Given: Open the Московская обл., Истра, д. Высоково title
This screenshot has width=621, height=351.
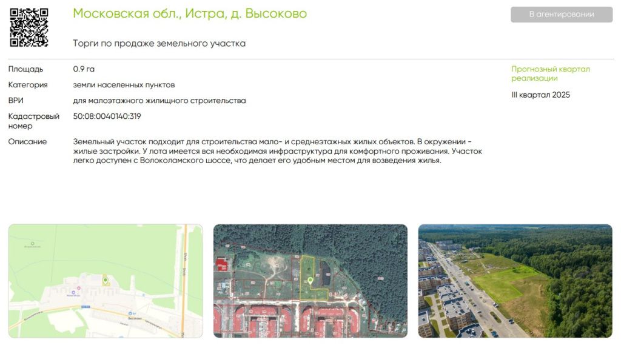Looking at the screenshot, I should pyautogui.click(x=190, y=13).
